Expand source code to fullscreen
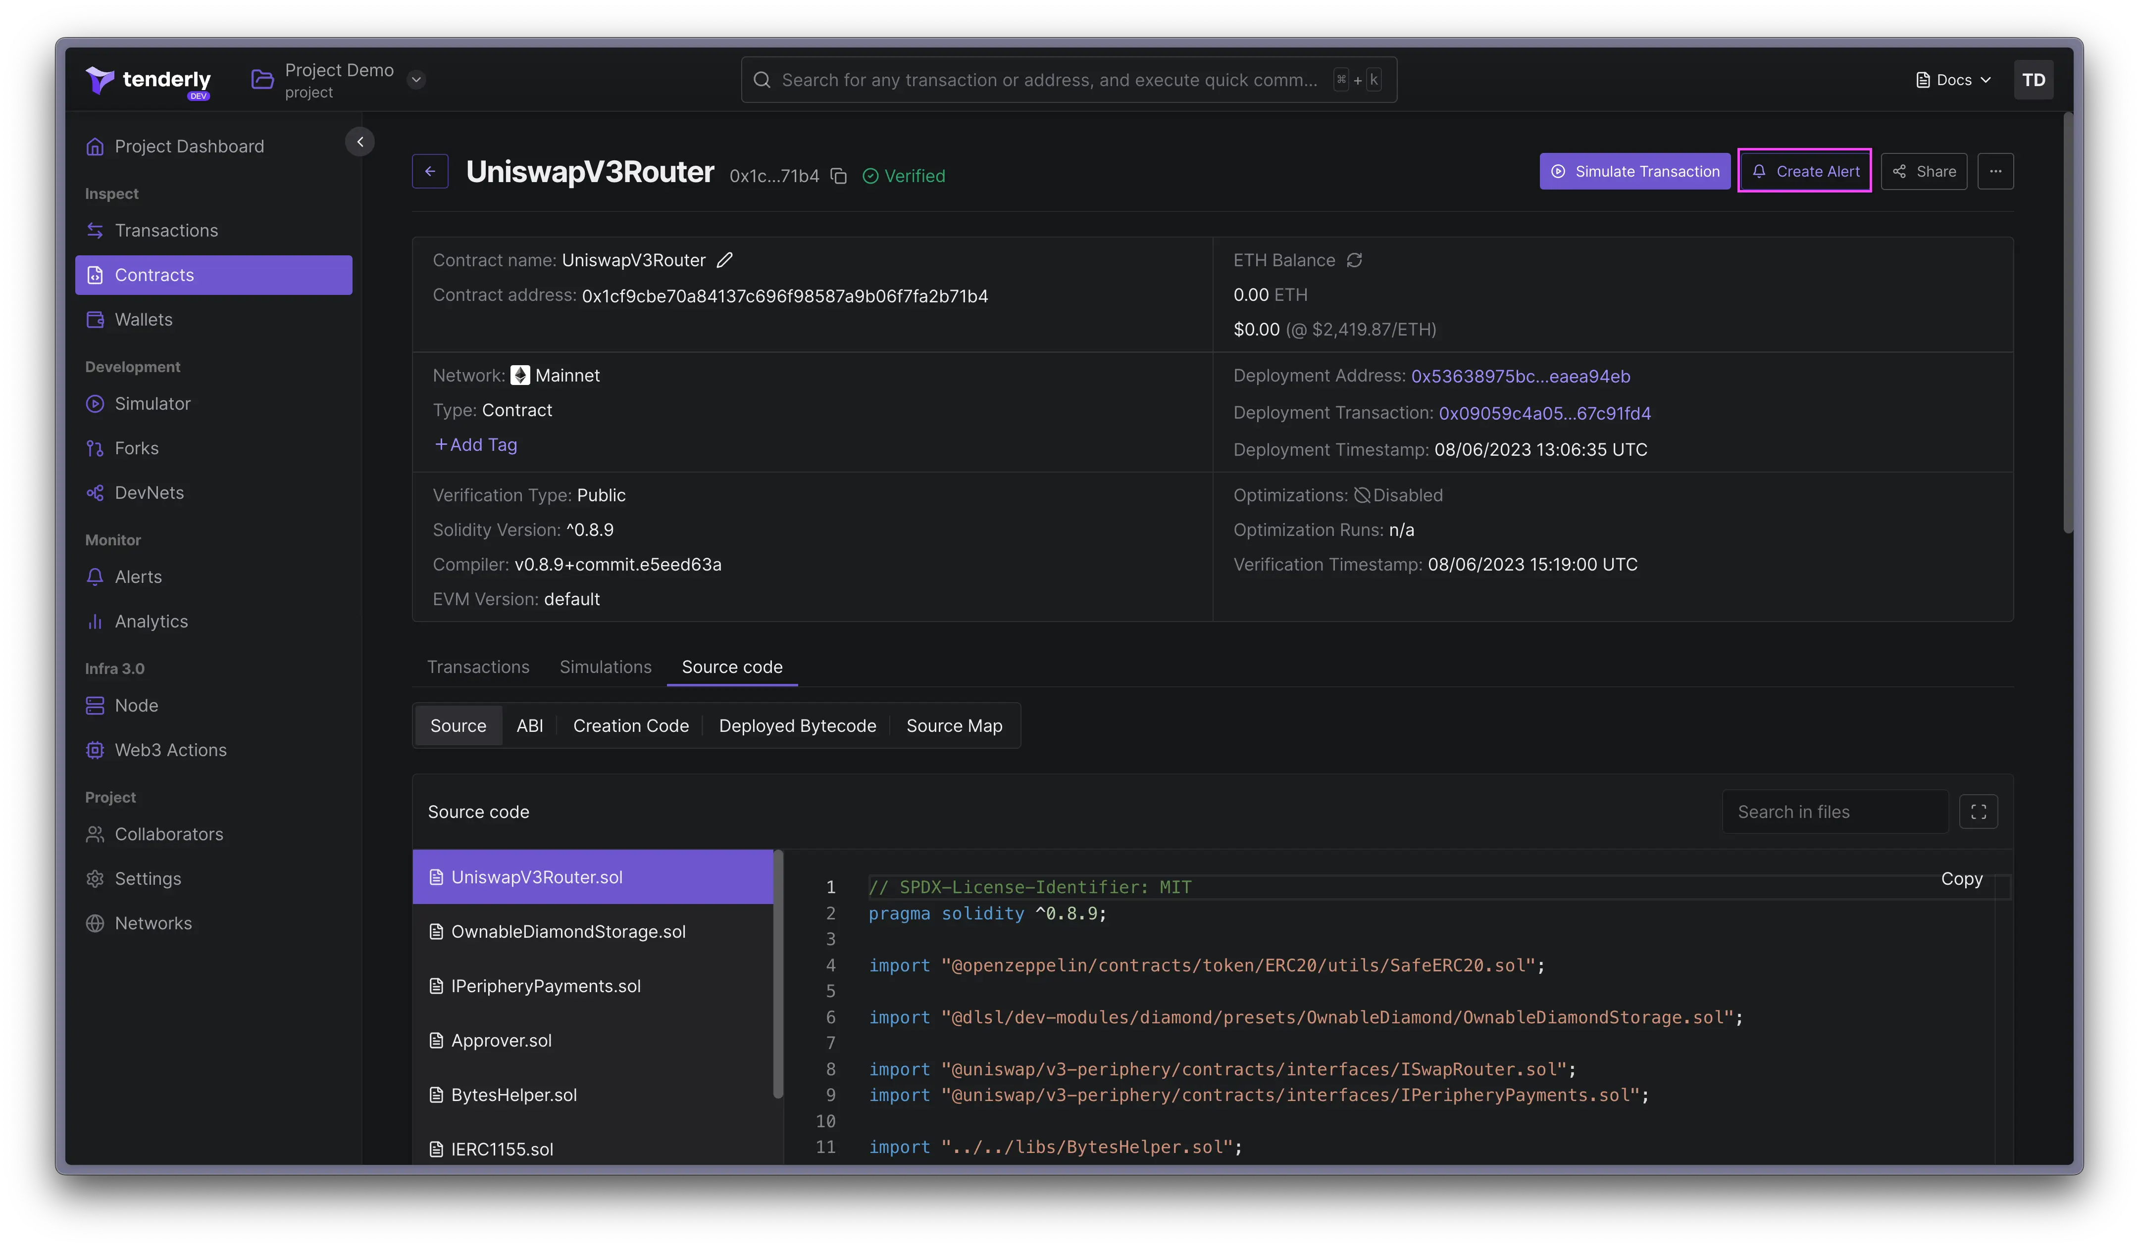The width and height of the screenshot is (2139, 1248). coord(1978,812)
